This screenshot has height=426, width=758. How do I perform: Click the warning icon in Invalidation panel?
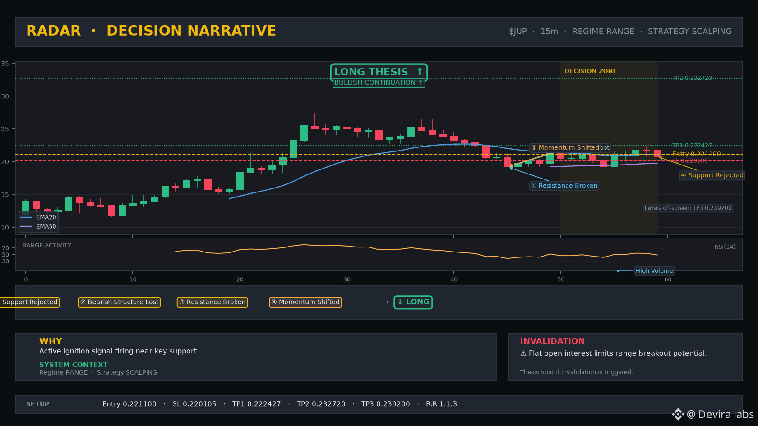point(523,353)
